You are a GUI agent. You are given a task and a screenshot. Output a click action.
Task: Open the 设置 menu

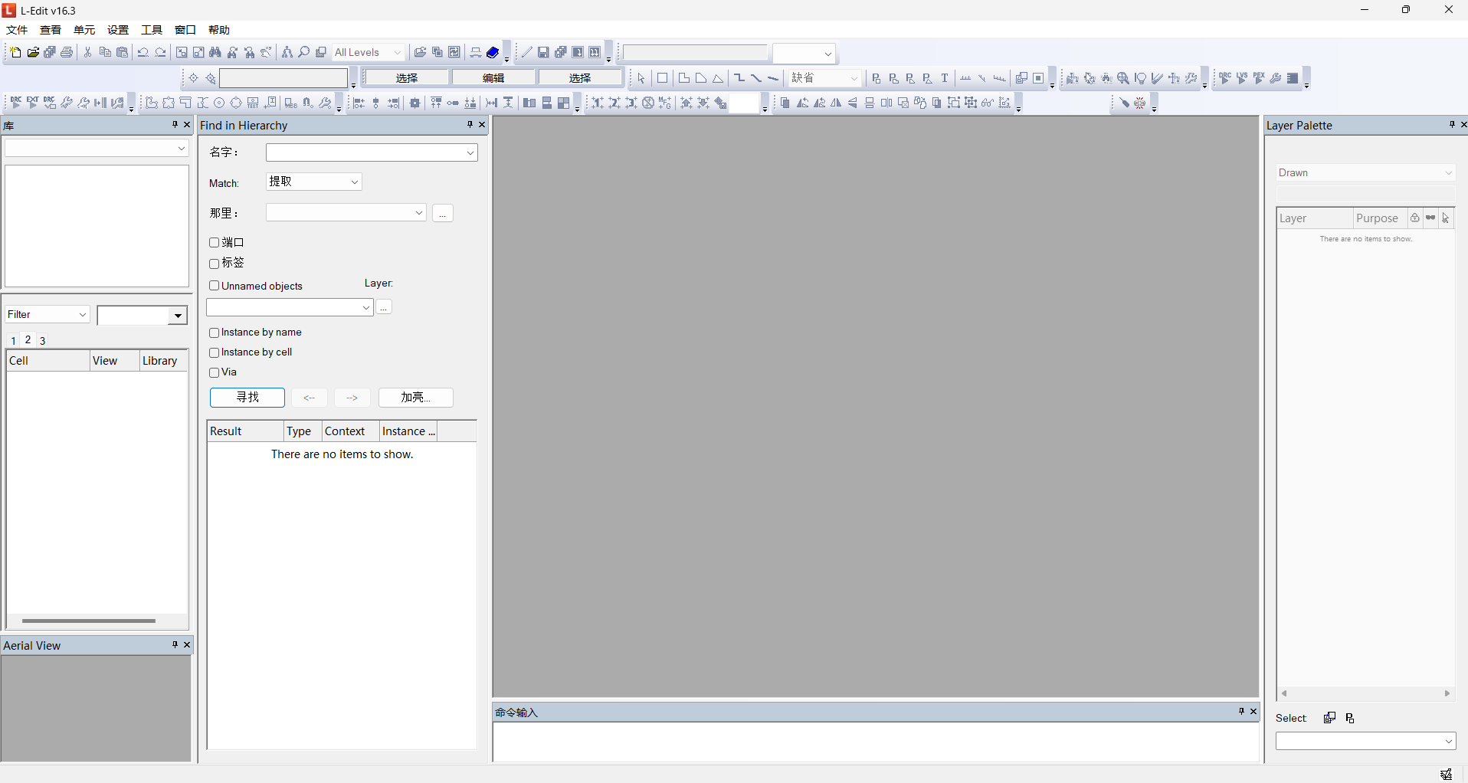pyautogui.click(x=118, y=30)
